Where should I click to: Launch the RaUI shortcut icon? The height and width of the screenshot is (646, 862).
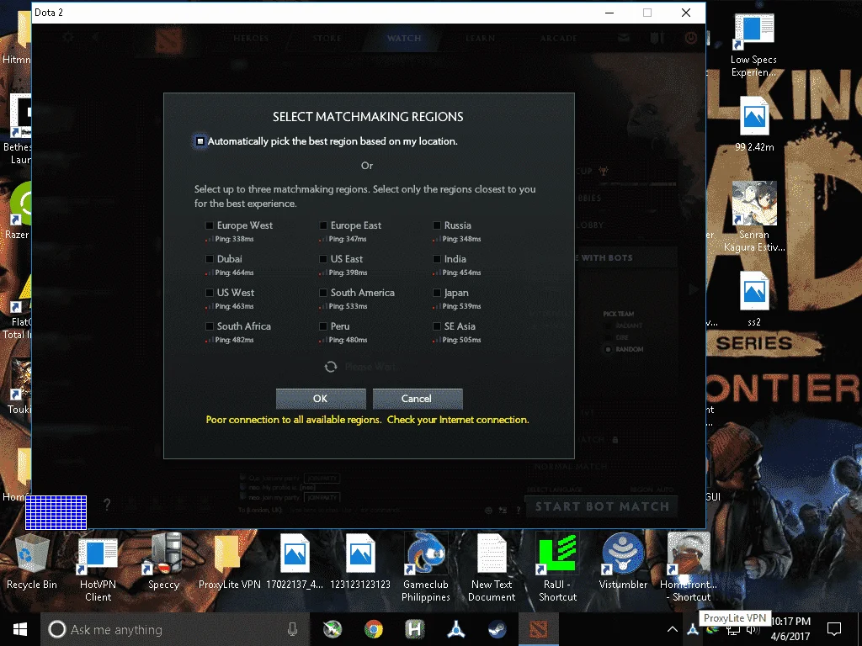[557, 568]
